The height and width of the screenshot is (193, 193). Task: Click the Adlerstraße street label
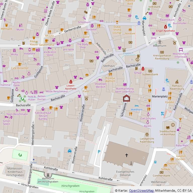click(x=101, y=49)
